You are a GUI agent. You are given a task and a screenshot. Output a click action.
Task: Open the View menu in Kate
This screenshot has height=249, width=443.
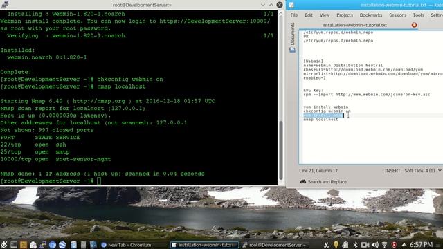click(x=325, y=15)
